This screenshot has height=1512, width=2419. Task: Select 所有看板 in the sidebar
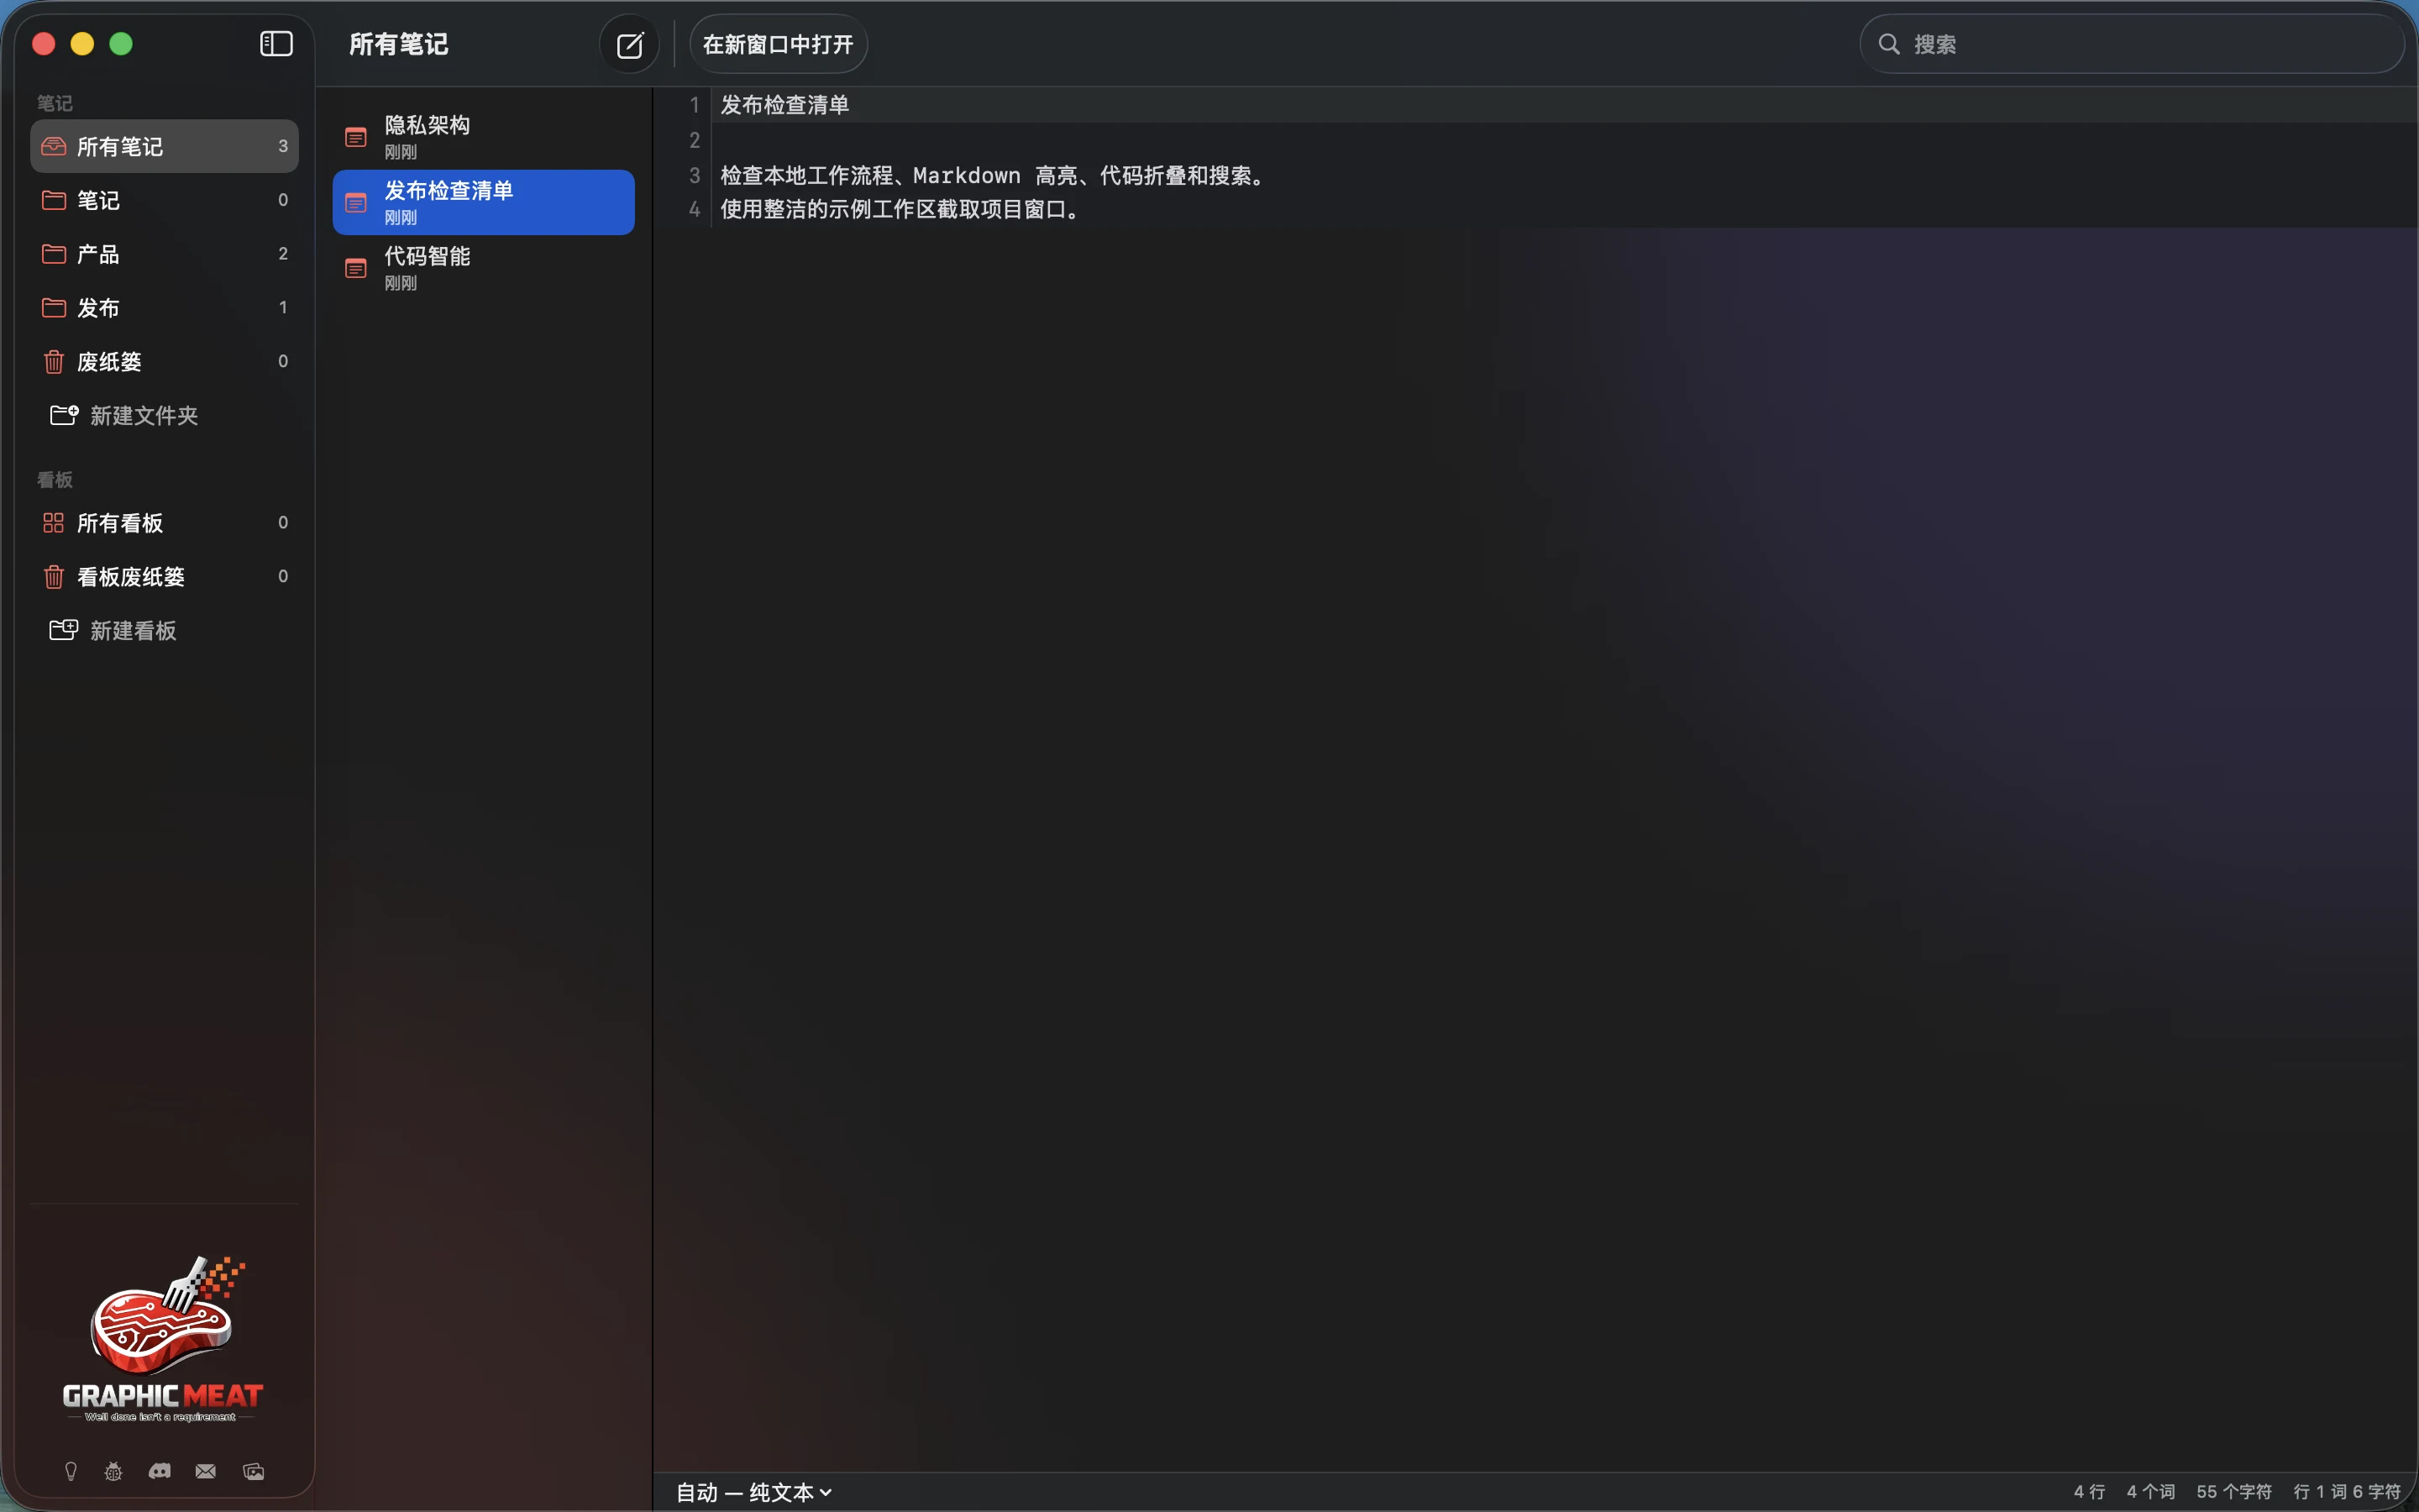coord(165,523)
